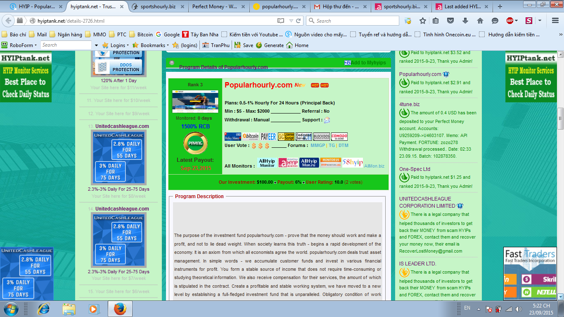Open the DTM forum link

tap(344, 145)
